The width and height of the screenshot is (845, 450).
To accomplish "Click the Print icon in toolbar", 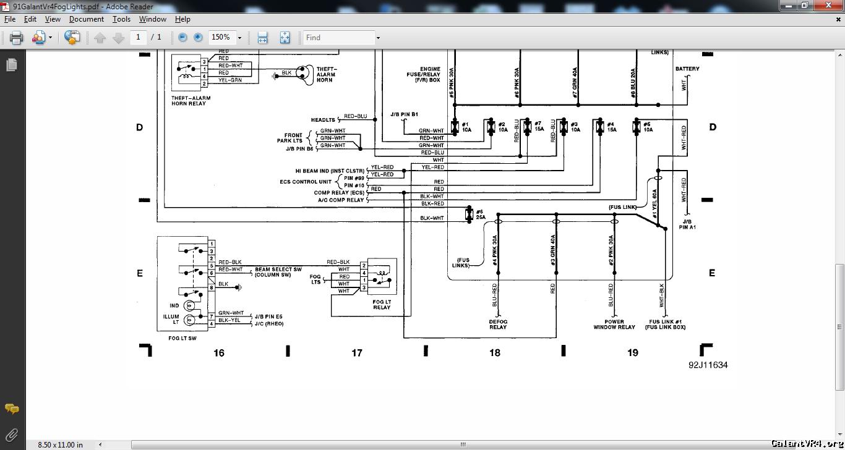I will click(x=17, y=38).
